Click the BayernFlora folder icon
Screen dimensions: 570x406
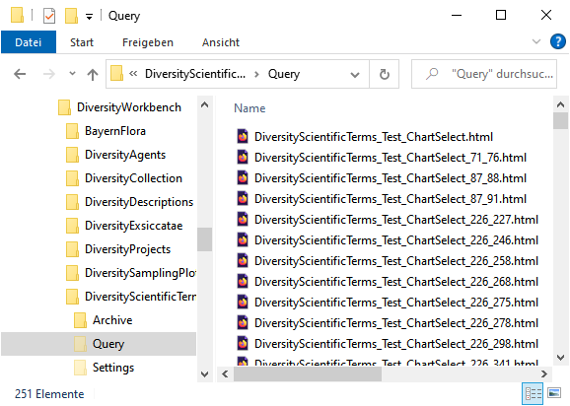[72, 131]
